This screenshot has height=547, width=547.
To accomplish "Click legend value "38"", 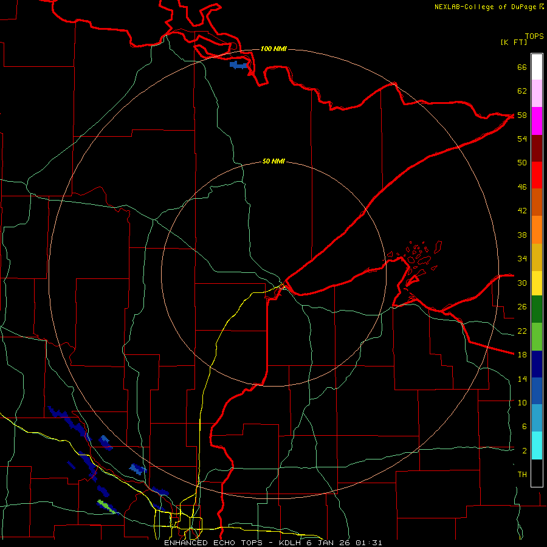I will [x=522, y=235].
